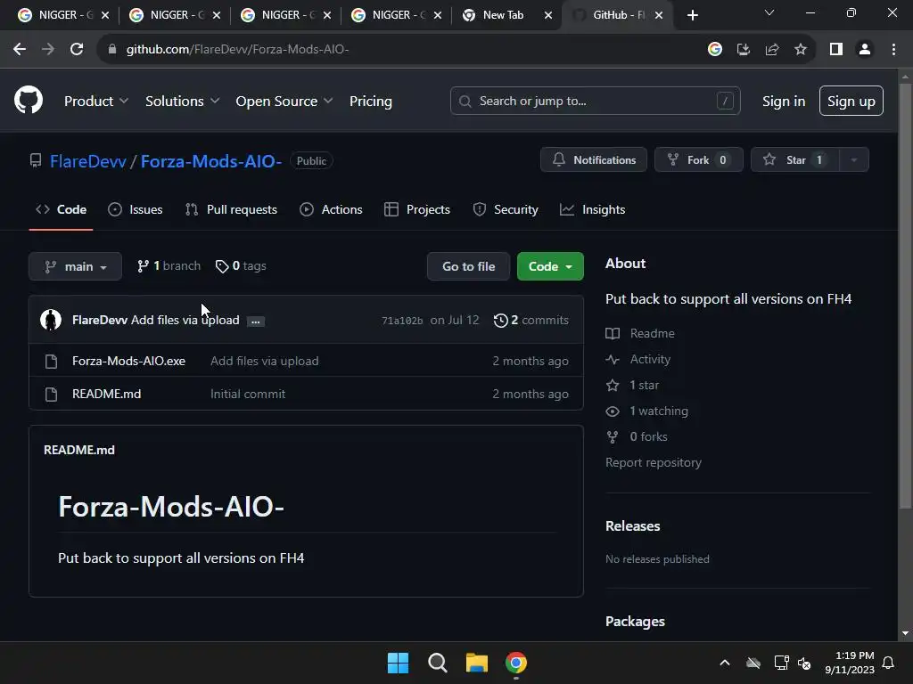Open taskbar Search
The width and height of the screenshot is (913, 684).
[x=437, y=663]
